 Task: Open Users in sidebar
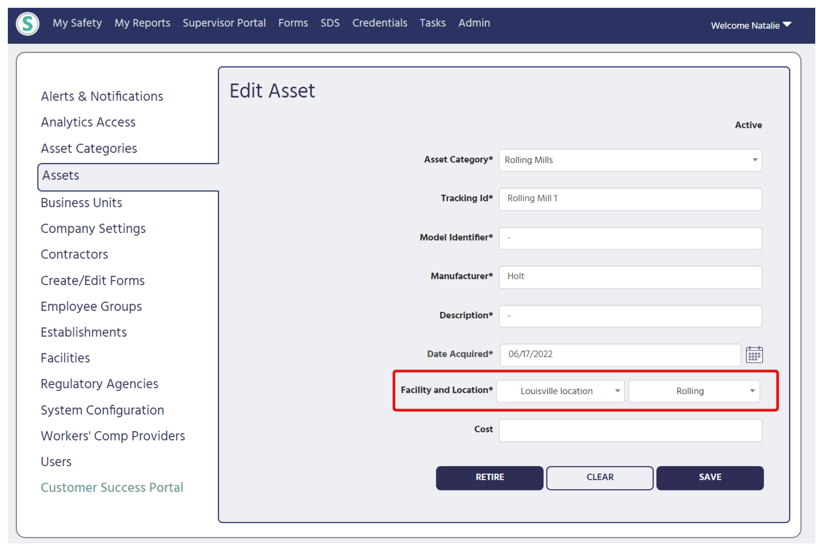[x=56, y=462]
